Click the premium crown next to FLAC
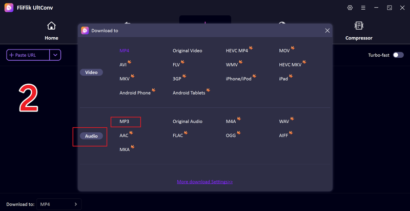Viewport: 410px width, 211px height. [x=186, y=133]
